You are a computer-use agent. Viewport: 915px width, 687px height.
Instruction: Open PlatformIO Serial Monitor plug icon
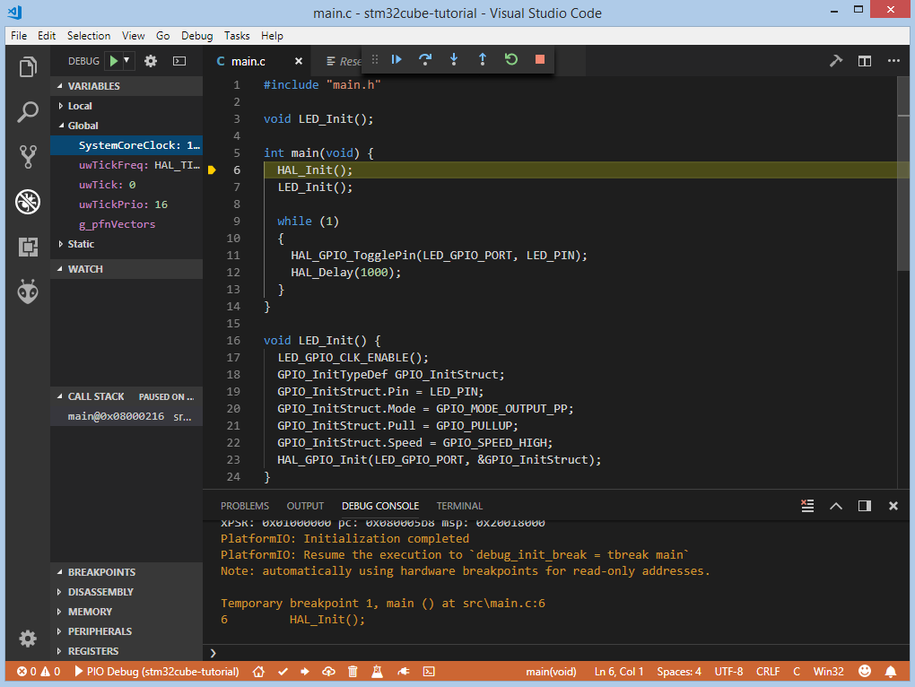tap(404, 672)
